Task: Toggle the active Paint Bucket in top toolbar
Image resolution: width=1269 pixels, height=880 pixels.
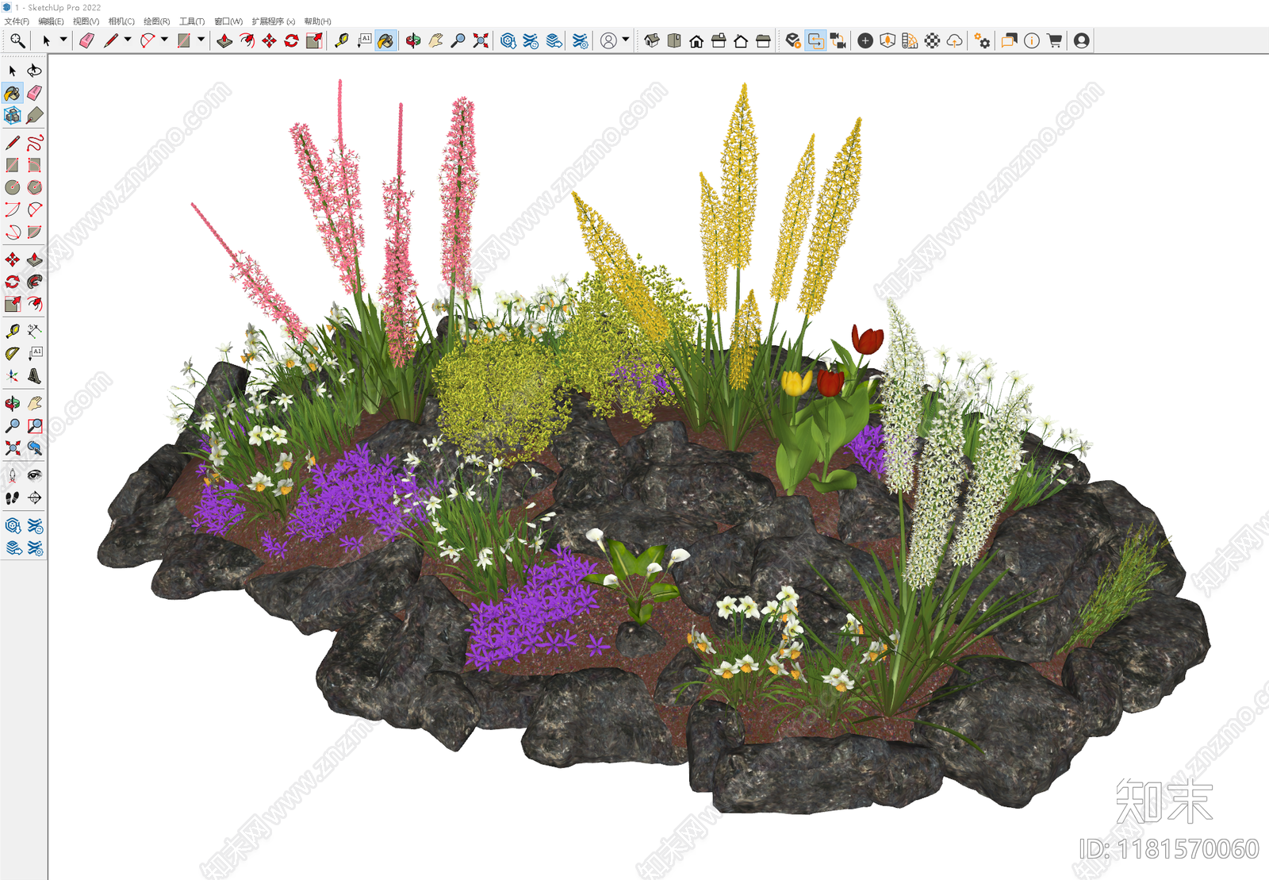Action: pyautogui.click(x=385, y=40)
